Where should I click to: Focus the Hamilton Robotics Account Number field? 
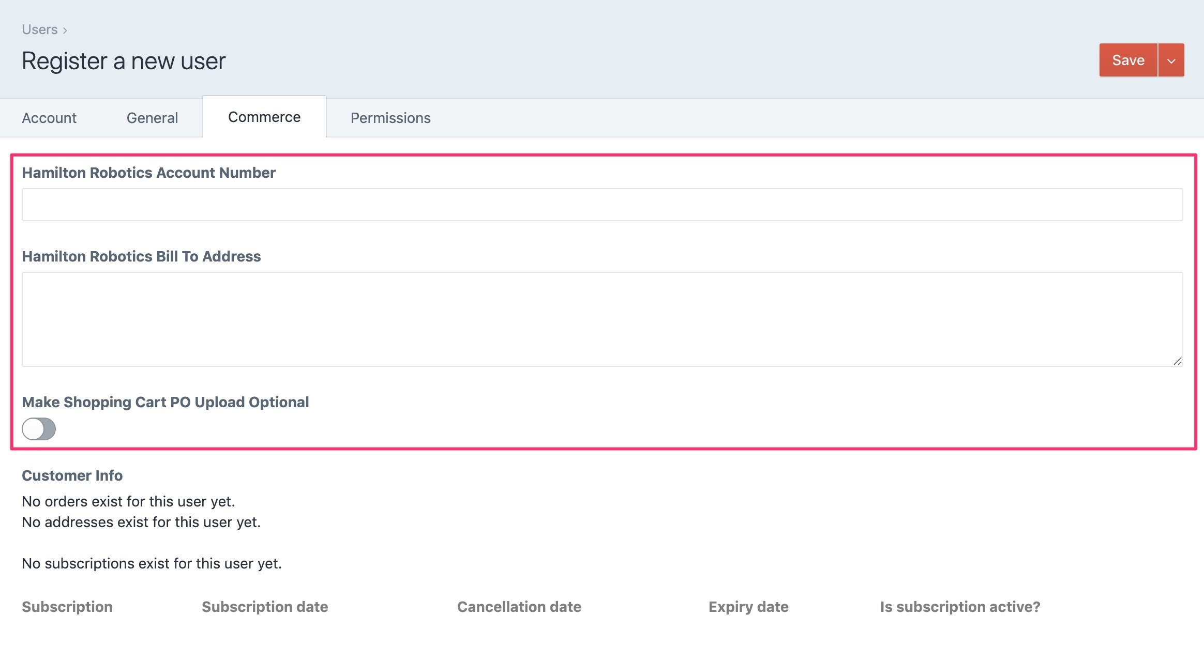coord(602,205)
